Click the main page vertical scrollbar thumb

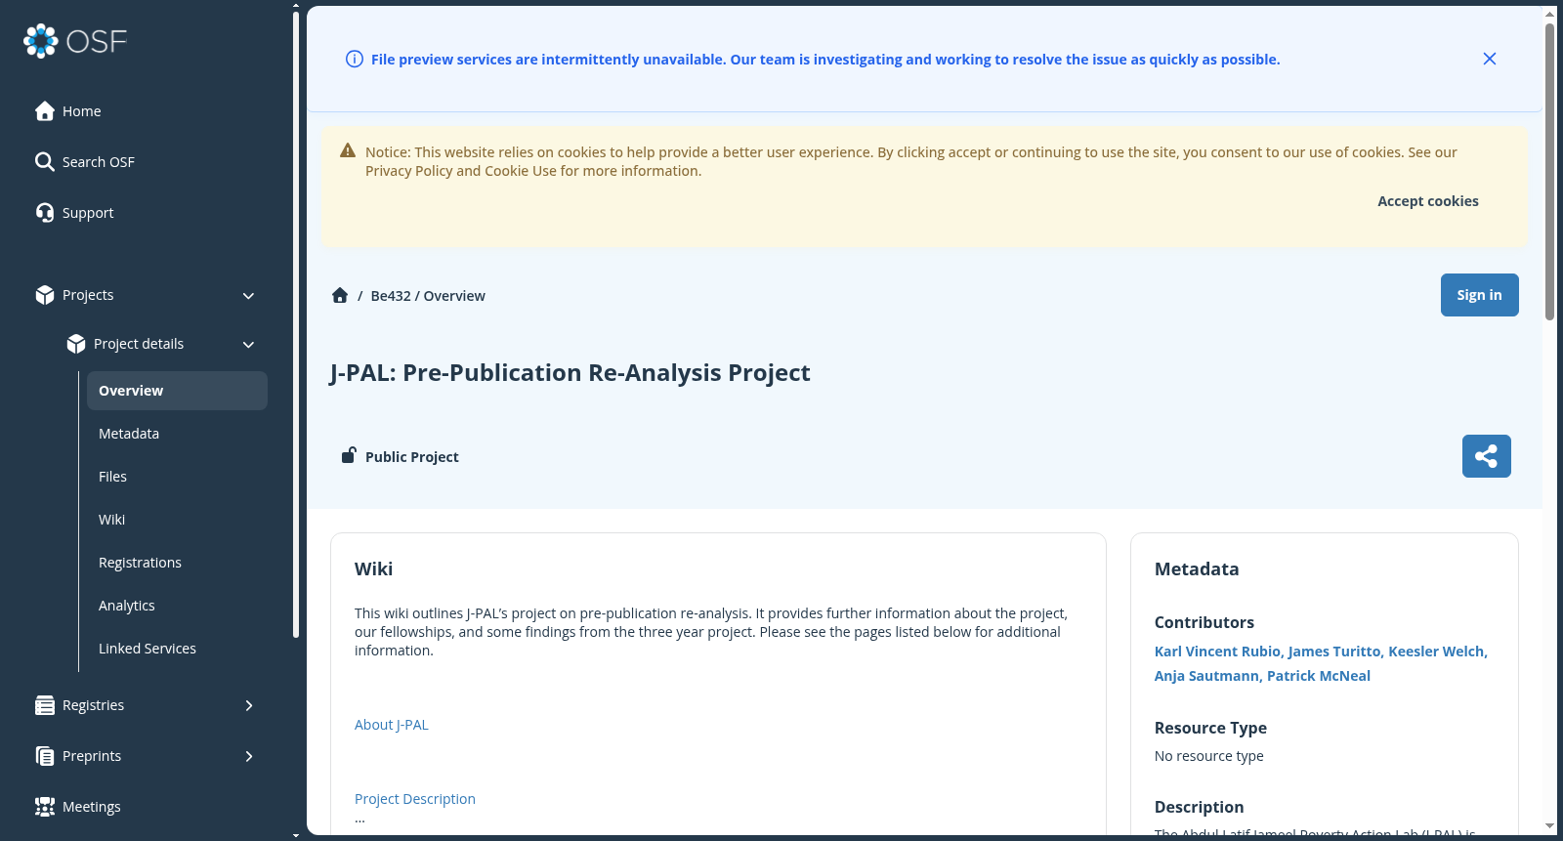(x=1549, y=171)
